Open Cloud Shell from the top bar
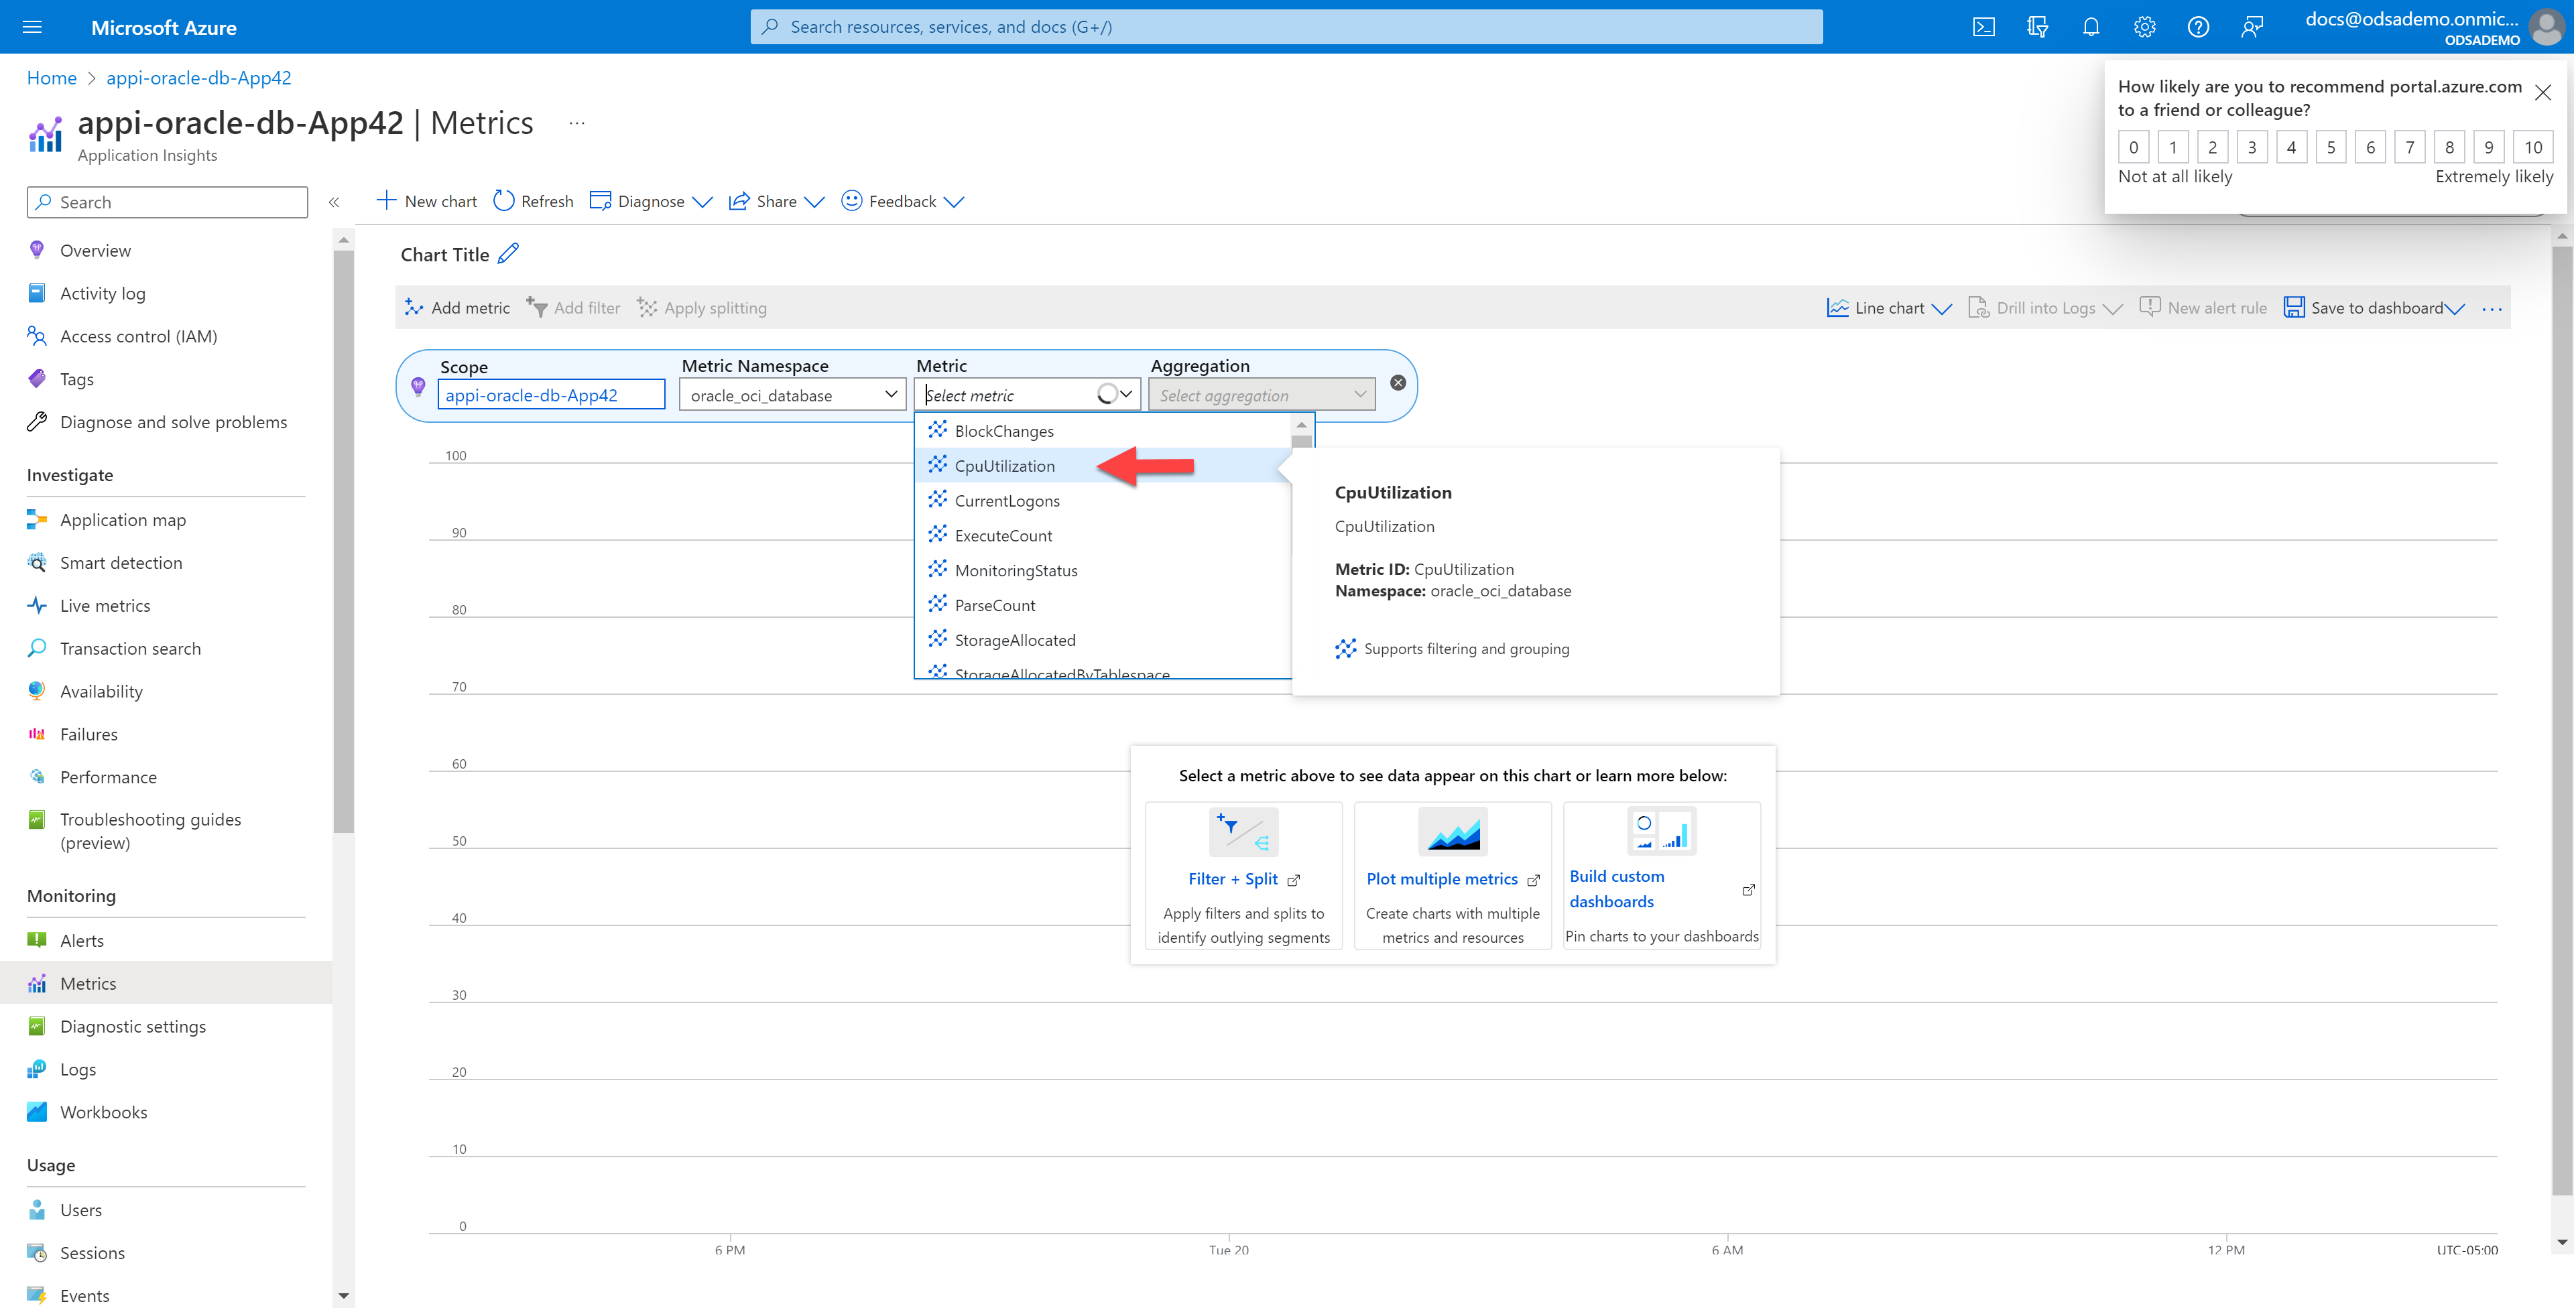The height and width of the screenshot is (1308, 2574). click(1983, 27)
